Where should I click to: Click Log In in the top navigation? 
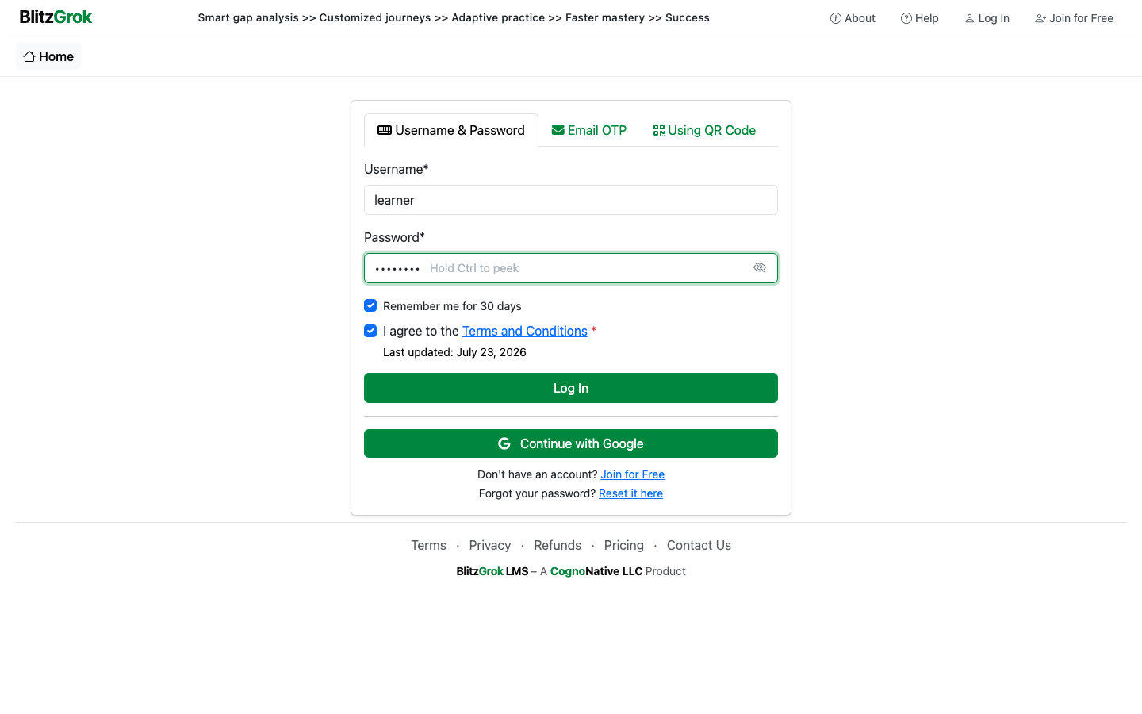(x=987, y=18)
